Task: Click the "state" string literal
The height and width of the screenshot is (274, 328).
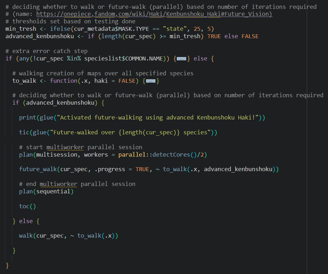Action: [175, 29]
